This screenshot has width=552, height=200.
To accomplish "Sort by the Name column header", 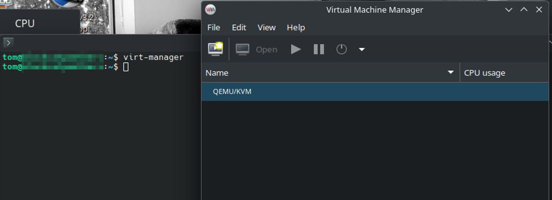I will (330, 73).
